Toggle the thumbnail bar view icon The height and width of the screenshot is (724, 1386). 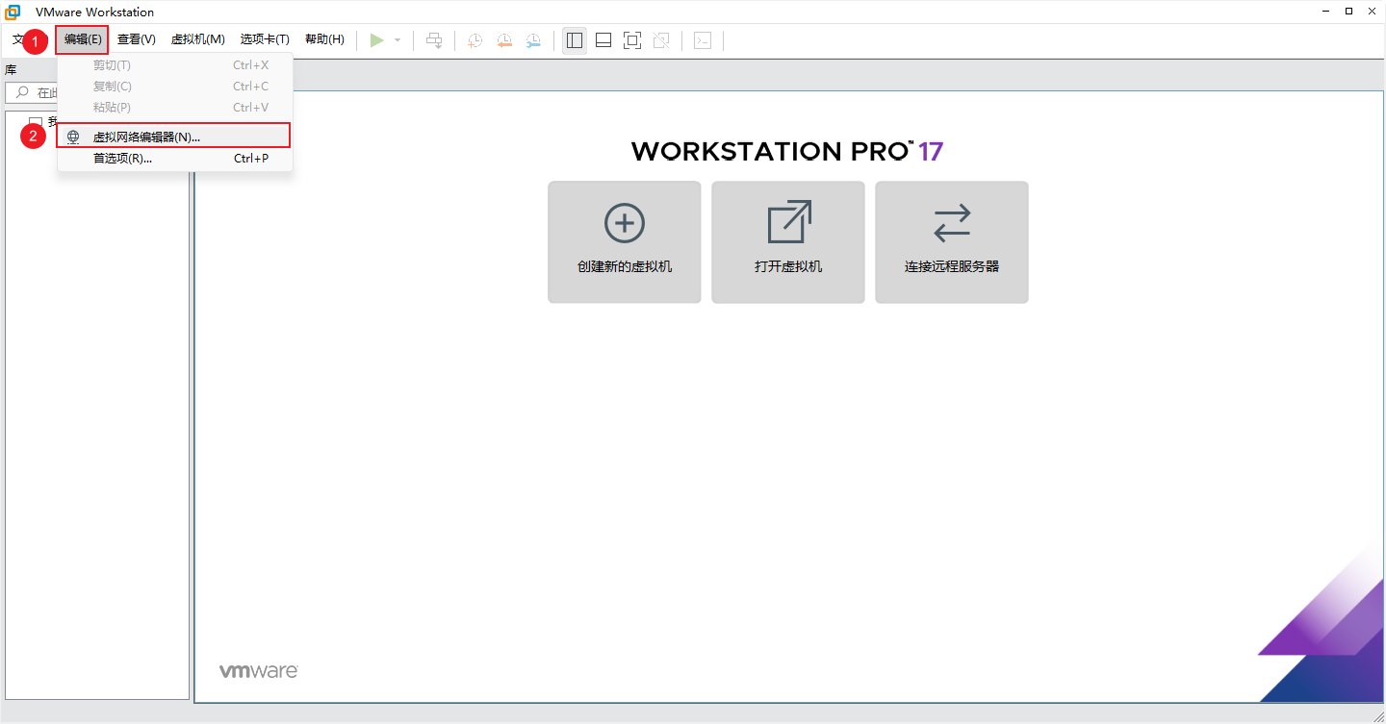[x=603, y=40]
